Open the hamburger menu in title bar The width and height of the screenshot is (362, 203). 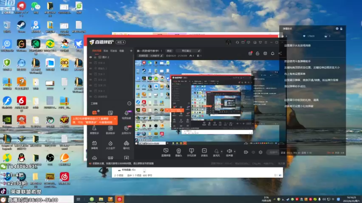coord(266,42)
